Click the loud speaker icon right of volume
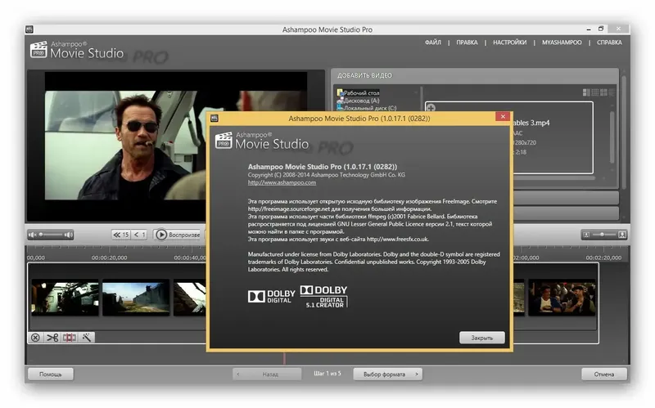 pos(69,235)
